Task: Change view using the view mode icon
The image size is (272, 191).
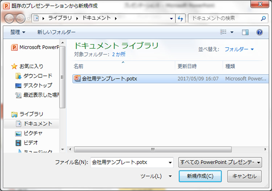Action: [x=224, y=32]
